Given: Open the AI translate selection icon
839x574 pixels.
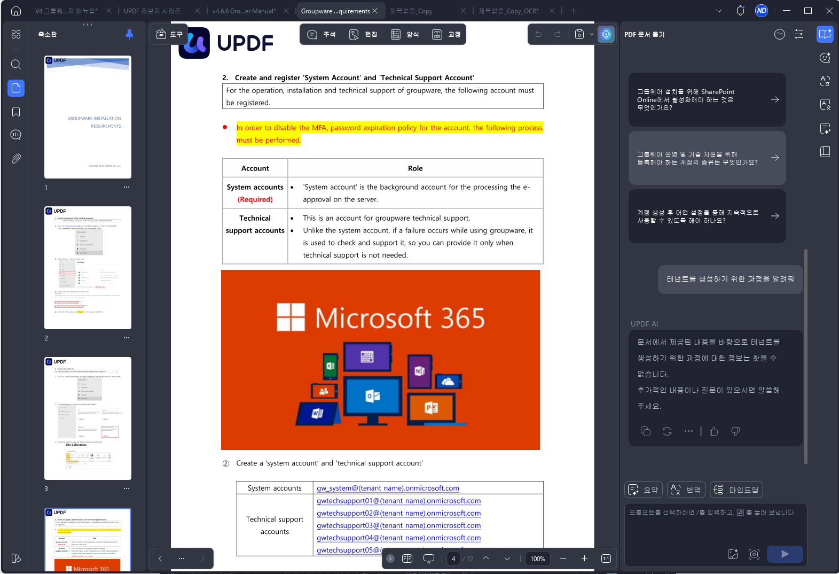Looking at the screenshot, I should [825, 81].
